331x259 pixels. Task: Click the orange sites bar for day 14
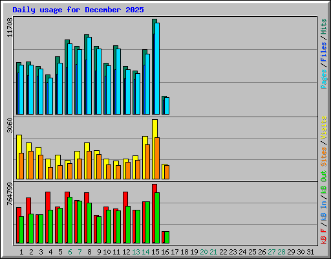coord(147,162)
